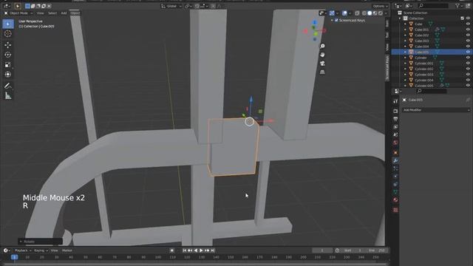Click the viewport gizmo blue Z axis
This screenshot has height=266, width=473.
(x=315, y=22)
